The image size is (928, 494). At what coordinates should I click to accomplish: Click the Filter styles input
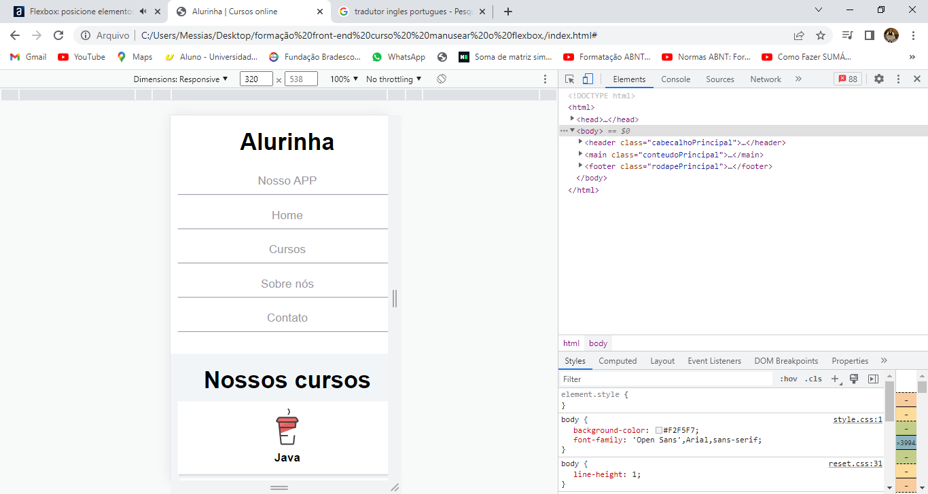666,379
